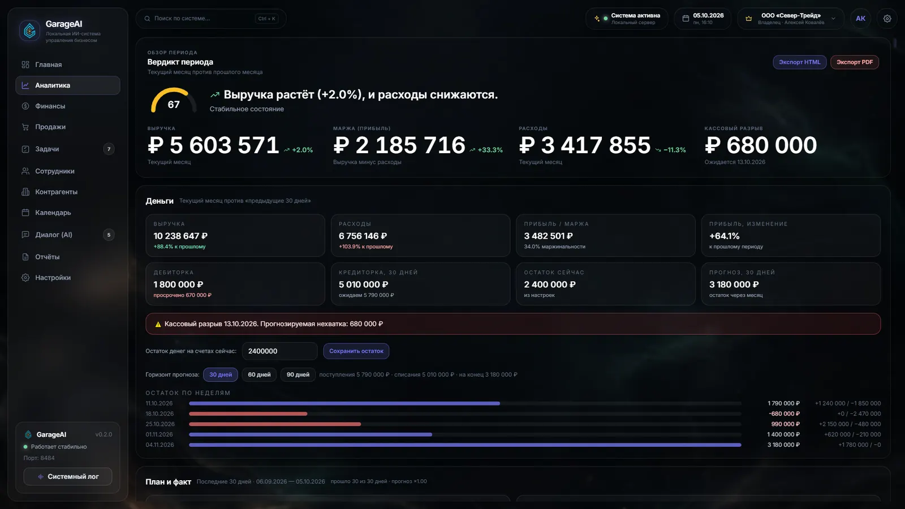Viewport: 905px width, 509px height.
Task: Click the Отчёты document icon
Action: [25, 257]
